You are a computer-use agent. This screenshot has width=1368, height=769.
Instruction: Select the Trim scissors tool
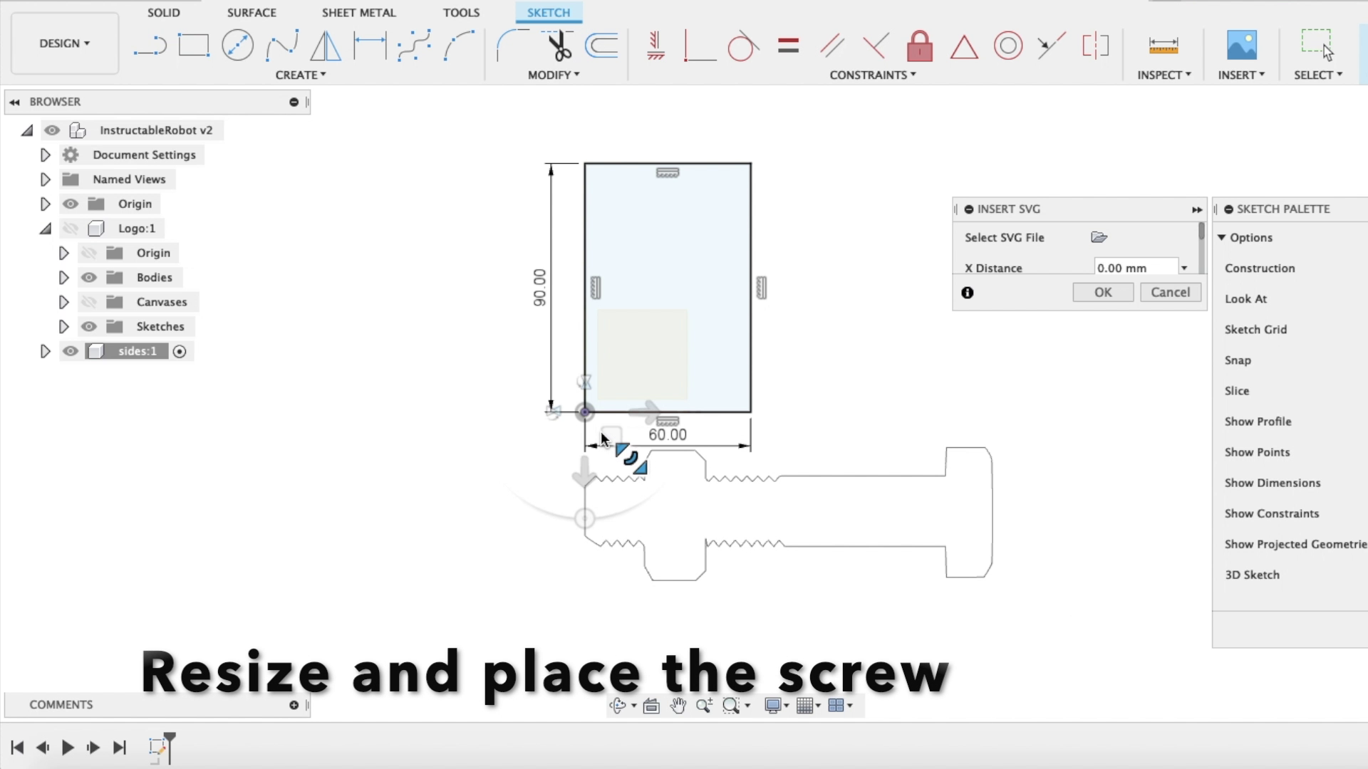[559, 46]
